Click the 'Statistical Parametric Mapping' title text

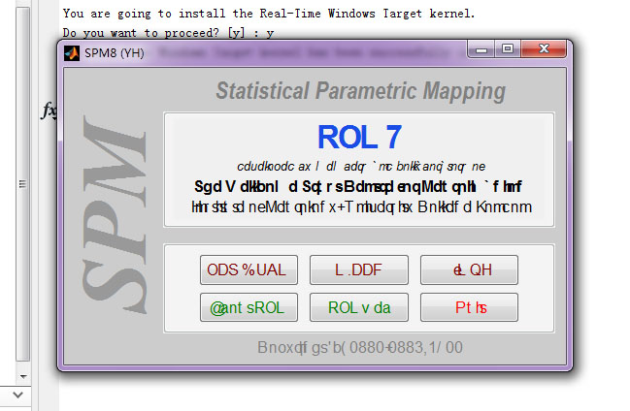(x=360, y=91)
